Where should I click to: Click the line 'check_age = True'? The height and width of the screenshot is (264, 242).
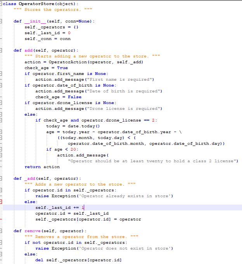(46, 68)
